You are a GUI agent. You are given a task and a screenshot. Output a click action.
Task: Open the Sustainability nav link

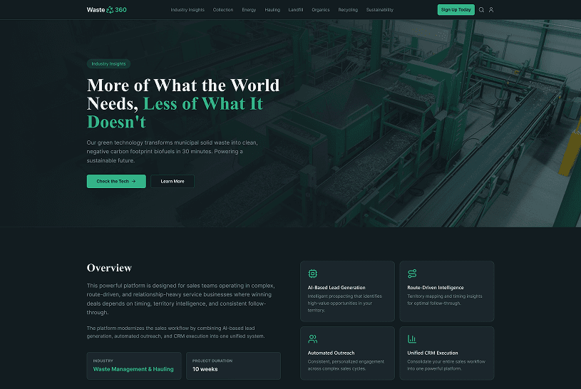[x=379, y=10]
